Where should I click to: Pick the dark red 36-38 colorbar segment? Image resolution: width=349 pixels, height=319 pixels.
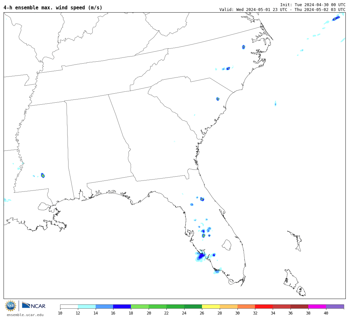(x=299, y=306)
